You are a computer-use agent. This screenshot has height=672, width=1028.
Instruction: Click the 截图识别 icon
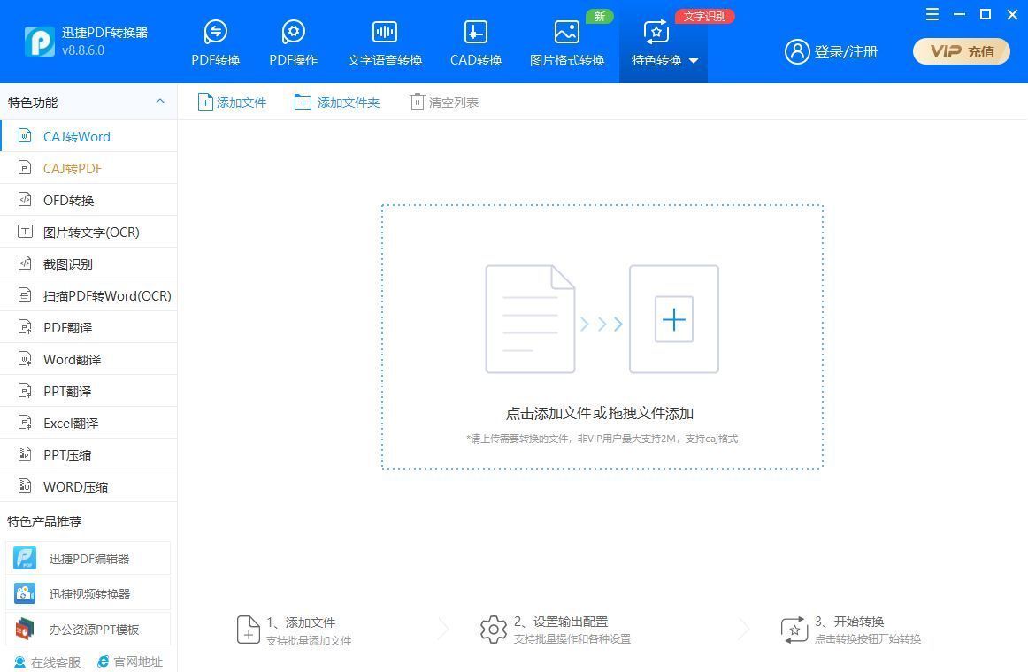[x=25, y=263]
